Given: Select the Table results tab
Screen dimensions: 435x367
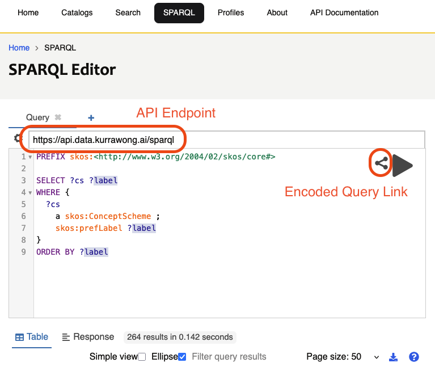Looking at the screenshot, I should [32, 337].
